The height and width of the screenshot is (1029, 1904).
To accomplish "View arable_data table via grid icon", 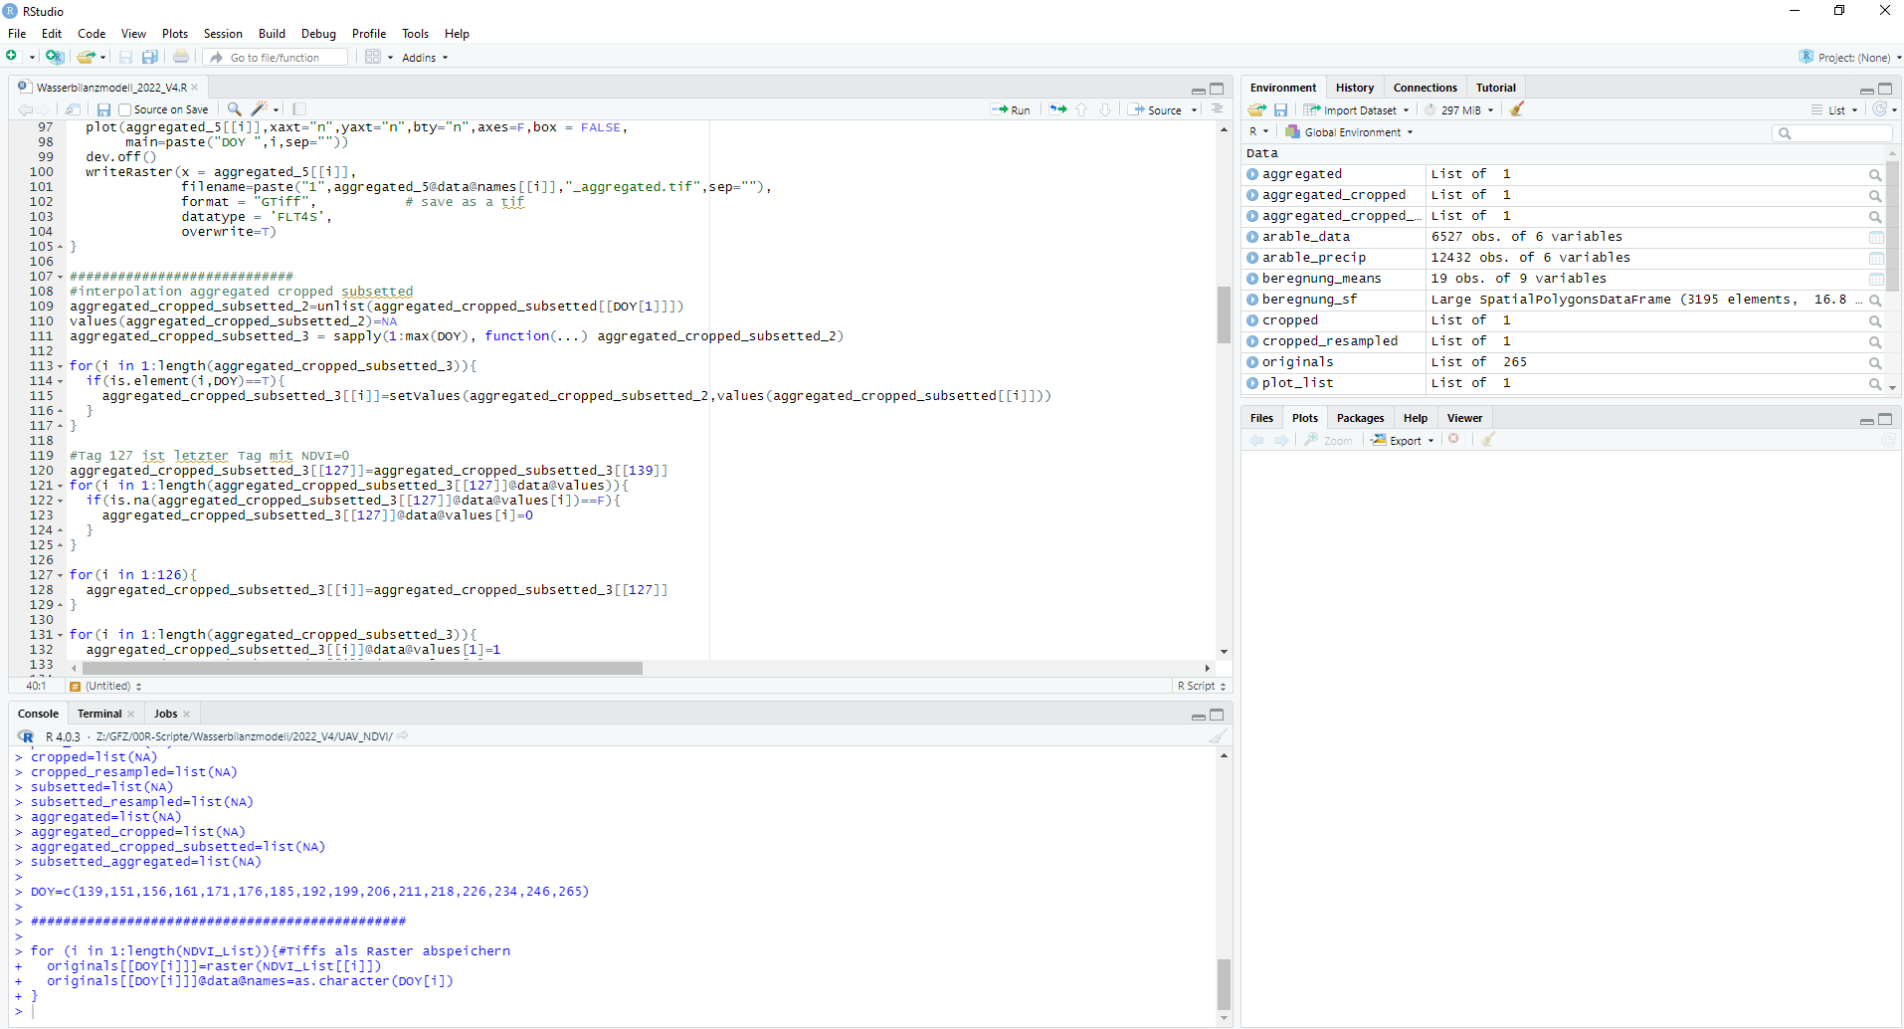I will click(x=1875, y=237).
